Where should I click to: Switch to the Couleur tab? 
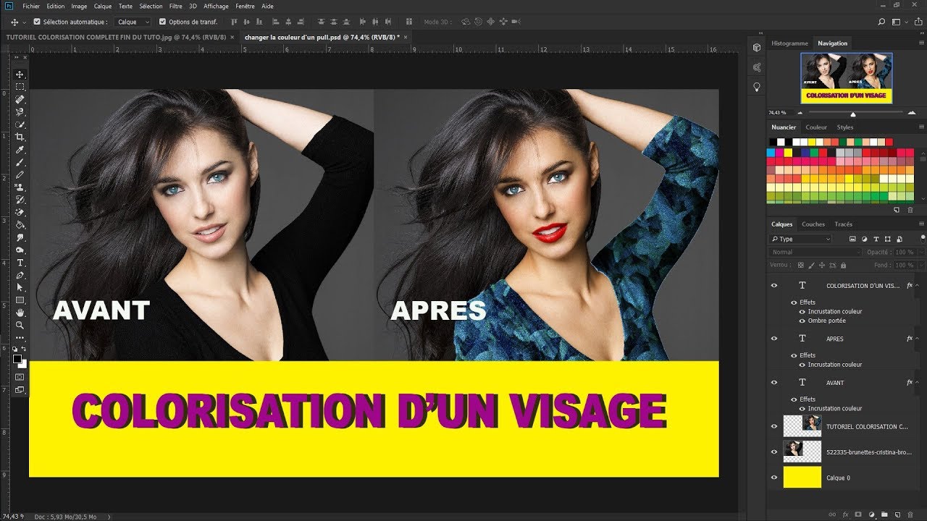pyautogui.click(x=816, y=127)
